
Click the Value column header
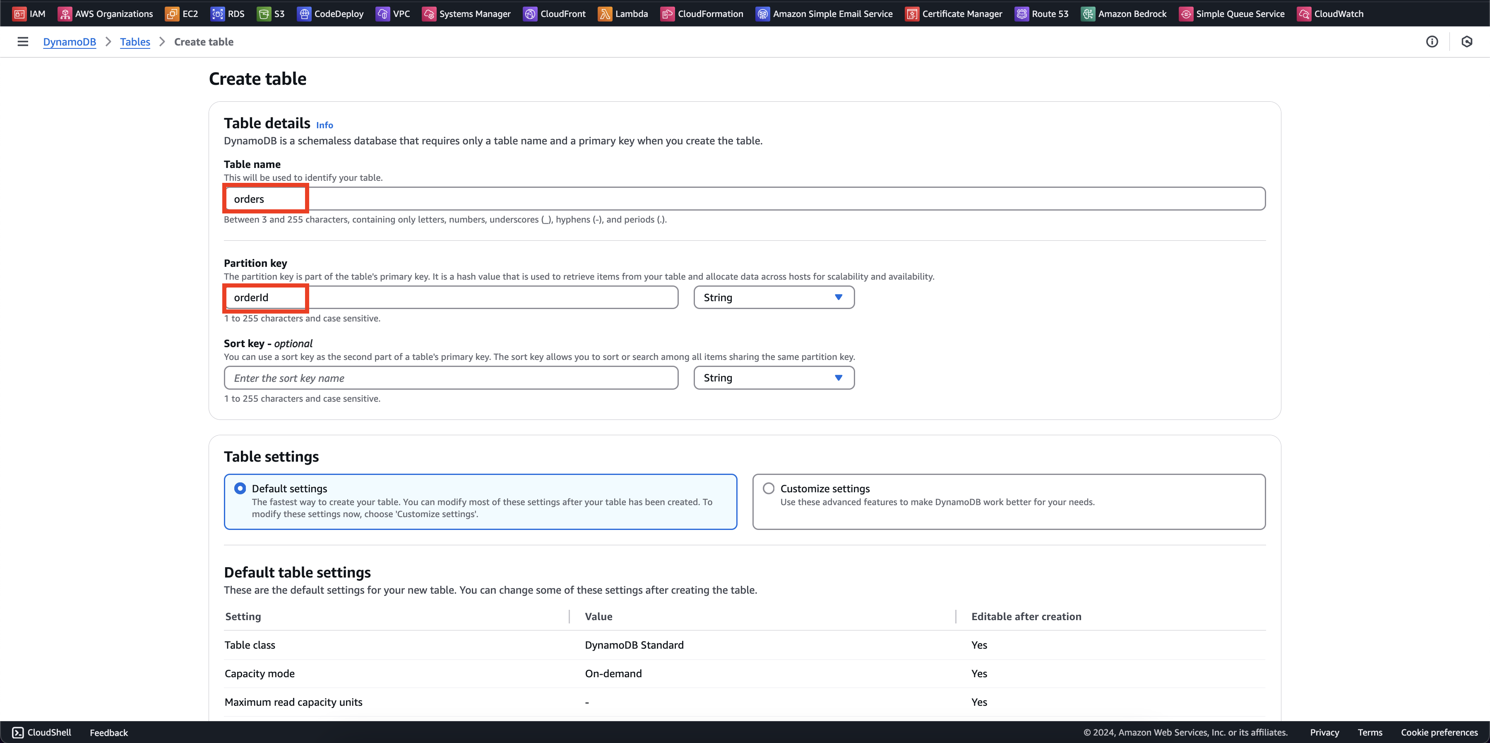click(x=598, y=616)
